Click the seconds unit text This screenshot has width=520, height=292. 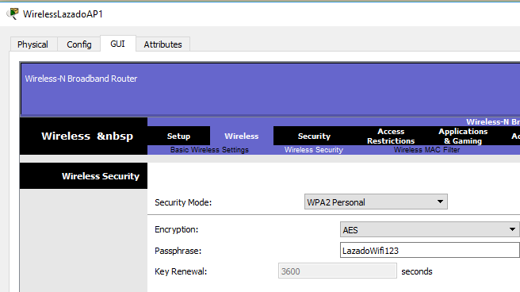coord(417,271)
